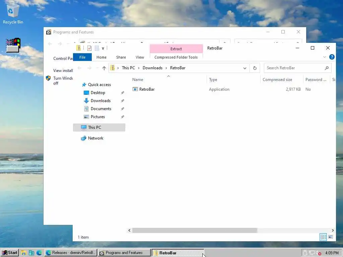Select This PC in navigation pane

pos(99,127)
